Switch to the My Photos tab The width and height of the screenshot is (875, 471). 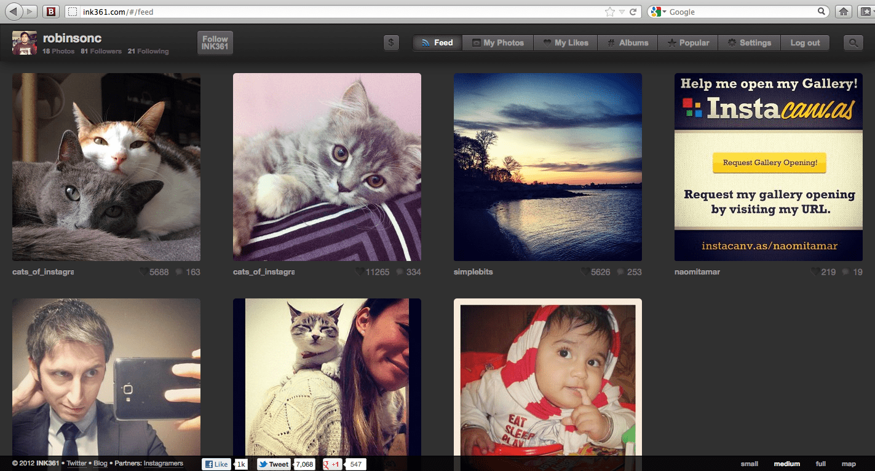pyautogui.click(x=497, y=42)
